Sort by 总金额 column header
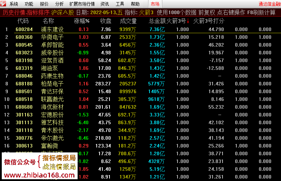Screen dimensions: 281x181 coord(157,21)
